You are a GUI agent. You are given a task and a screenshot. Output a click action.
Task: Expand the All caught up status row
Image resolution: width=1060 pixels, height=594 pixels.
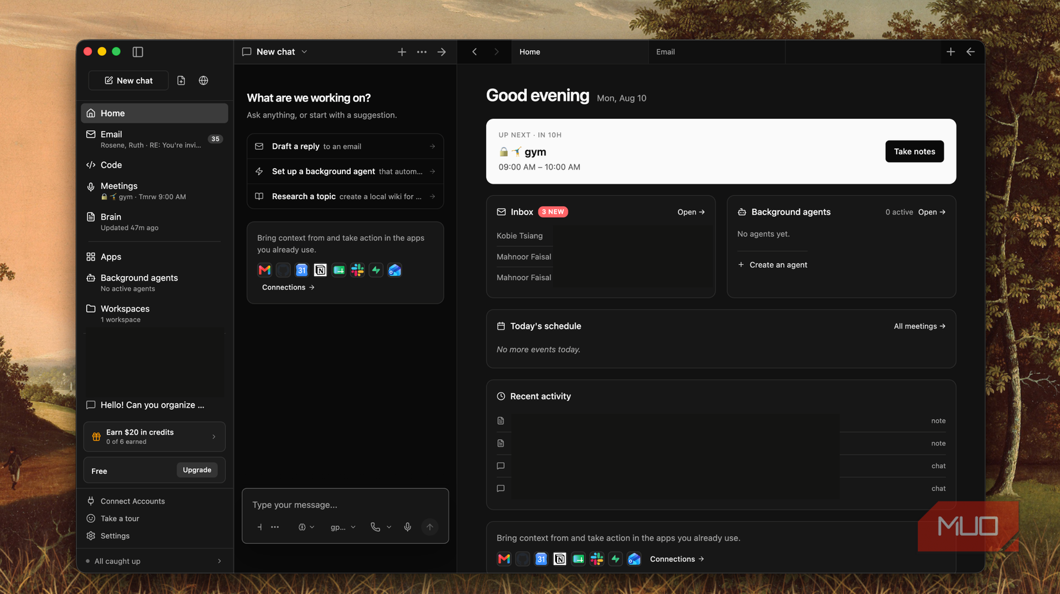pyautogui.click(x=154, y=561)
